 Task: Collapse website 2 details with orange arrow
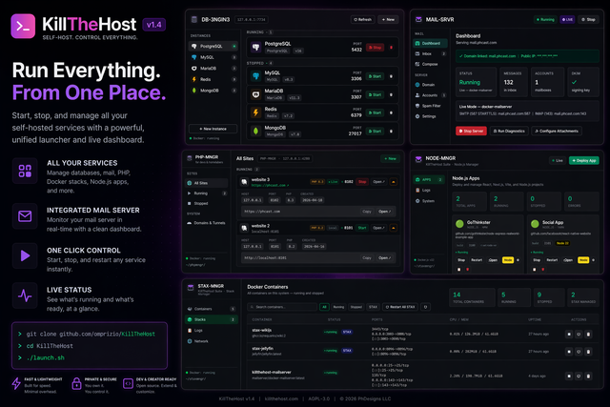[x=394, y=228]
